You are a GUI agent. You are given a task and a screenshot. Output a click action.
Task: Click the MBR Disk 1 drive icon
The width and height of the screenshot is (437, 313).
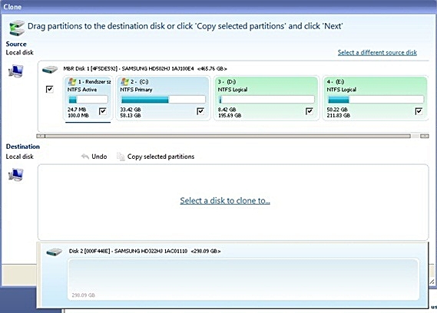click(50, 69)
